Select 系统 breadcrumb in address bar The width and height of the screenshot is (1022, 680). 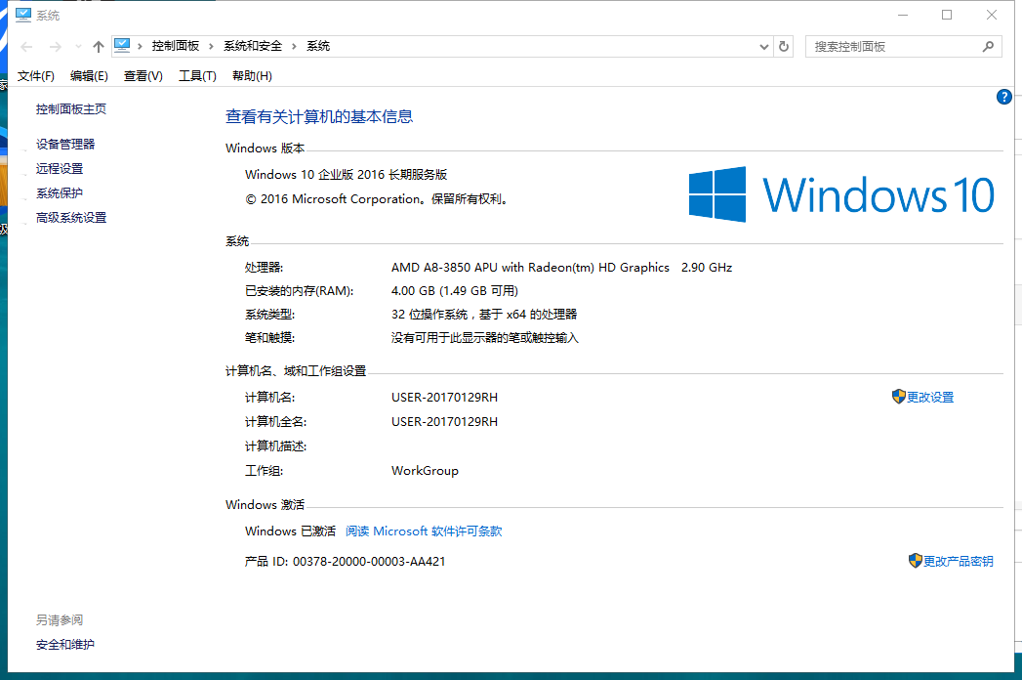[318, 46]
